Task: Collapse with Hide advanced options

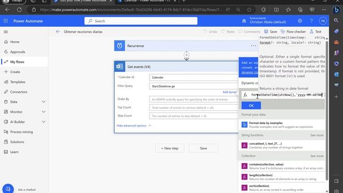Action: pyautogui.click(x=134, y=125)
